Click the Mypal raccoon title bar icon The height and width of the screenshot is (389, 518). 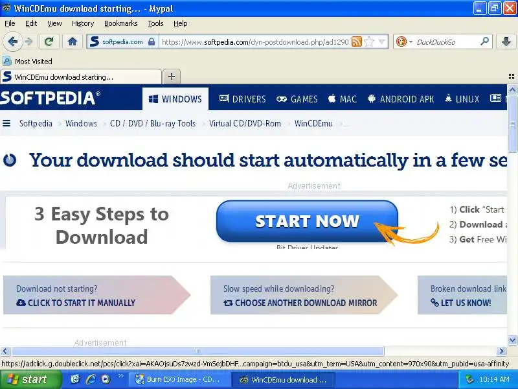pos(6,8)
